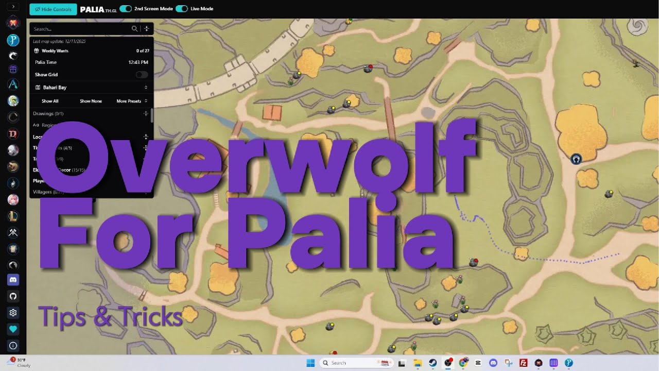
Task: Open the Diablo red D sidebar icon
Action: pos(13,134)
